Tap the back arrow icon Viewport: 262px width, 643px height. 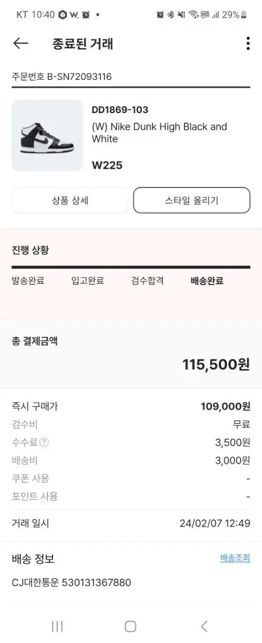20,43
